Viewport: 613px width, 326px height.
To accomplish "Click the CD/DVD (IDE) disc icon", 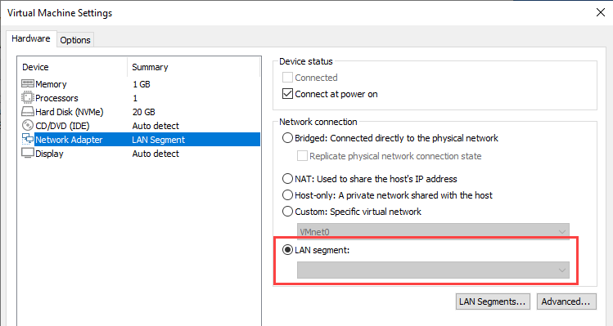I will [28, 125].
